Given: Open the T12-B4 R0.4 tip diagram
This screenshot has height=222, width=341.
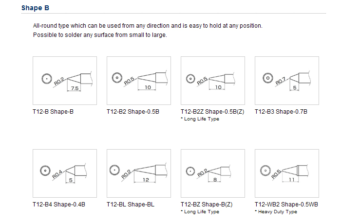Looking at the screenshot, I should click(x=64, y=172).
